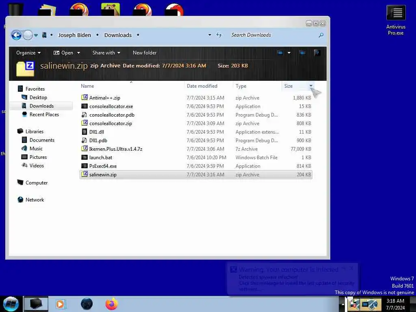This screenshot has width=416, height=312.
Task: Open address bar history dropdown
Action: [x=210, y=35]
